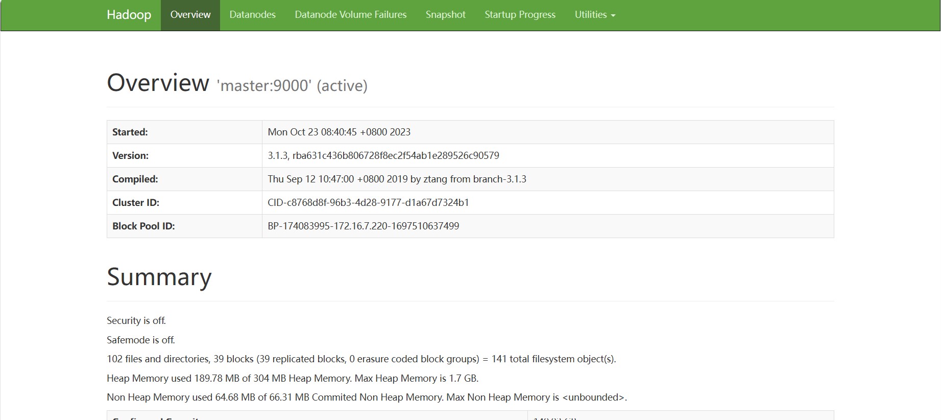Click the Hadoop brand logo link
Viewport: 941px width, 420px height.
129,15
